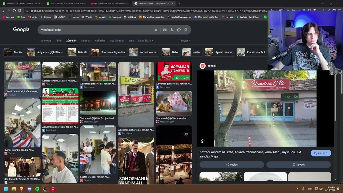Open Spotify from the taskbar
The height and width of the screenshot is (193, 343).
pyautogui.click(x=37, y=189)
